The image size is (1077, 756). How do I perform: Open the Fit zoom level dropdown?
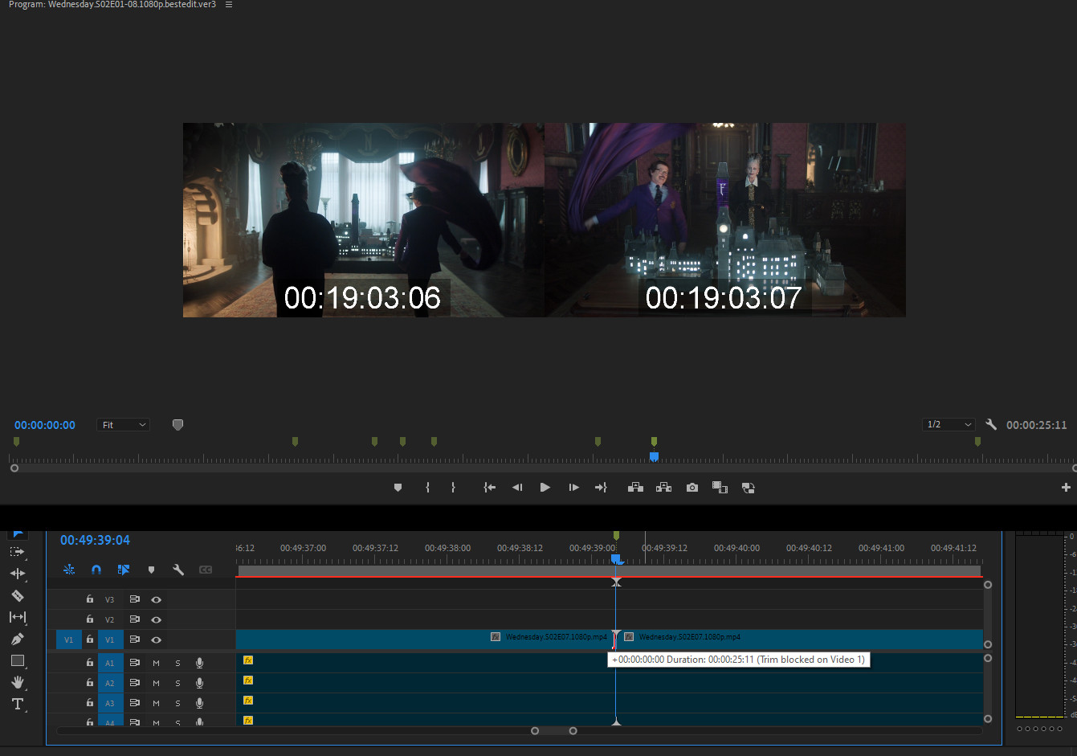point(124,425)
